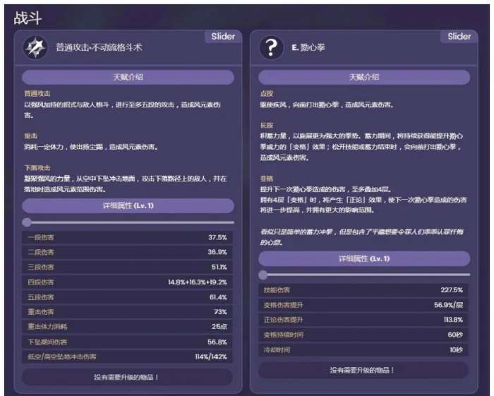The image size is (494, 396).
Task: Select the 低空/高空坠地冲击伤害 row
Action: pyautogui.click(x=128, y=357)
